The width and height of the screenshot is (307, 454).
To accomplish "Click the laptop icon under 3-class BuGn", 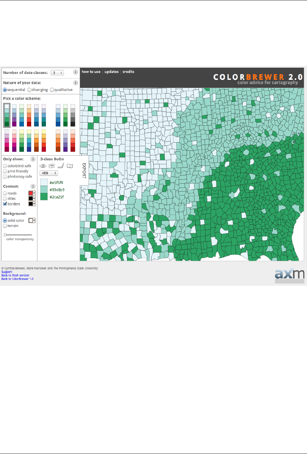I will pyautogui.click(x=61, y=166).
